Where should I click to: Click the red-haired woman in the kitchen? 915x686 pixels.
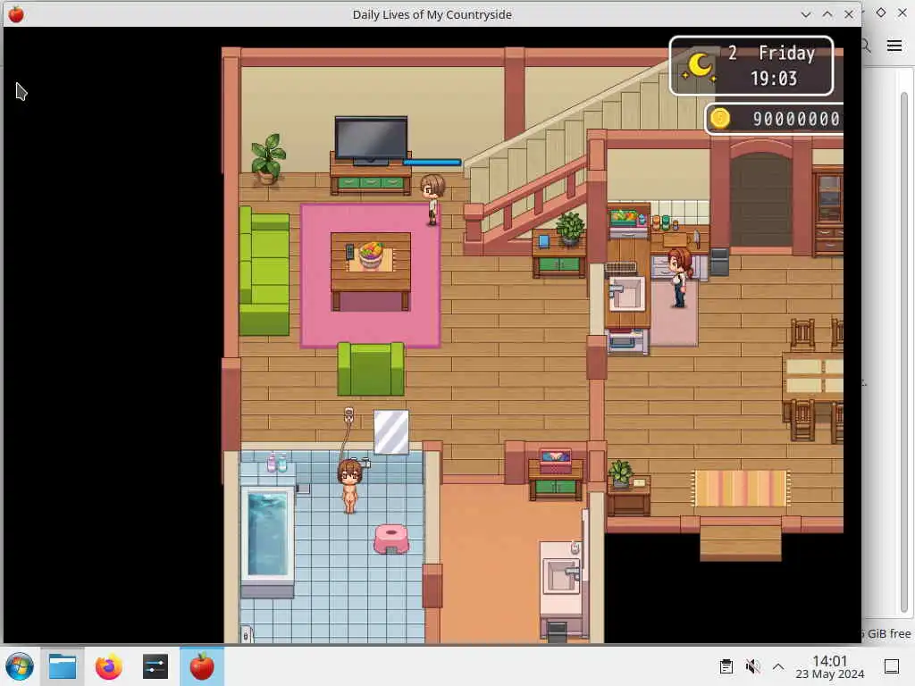click(679, 277)
